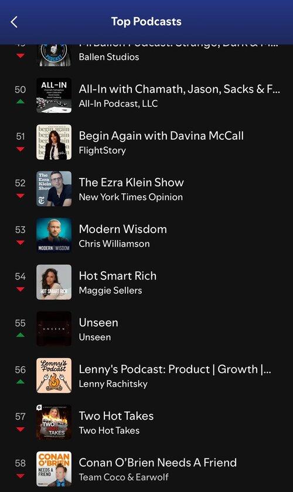
Task: Click the green up arrow at rank 50
Action: [21, 102]
